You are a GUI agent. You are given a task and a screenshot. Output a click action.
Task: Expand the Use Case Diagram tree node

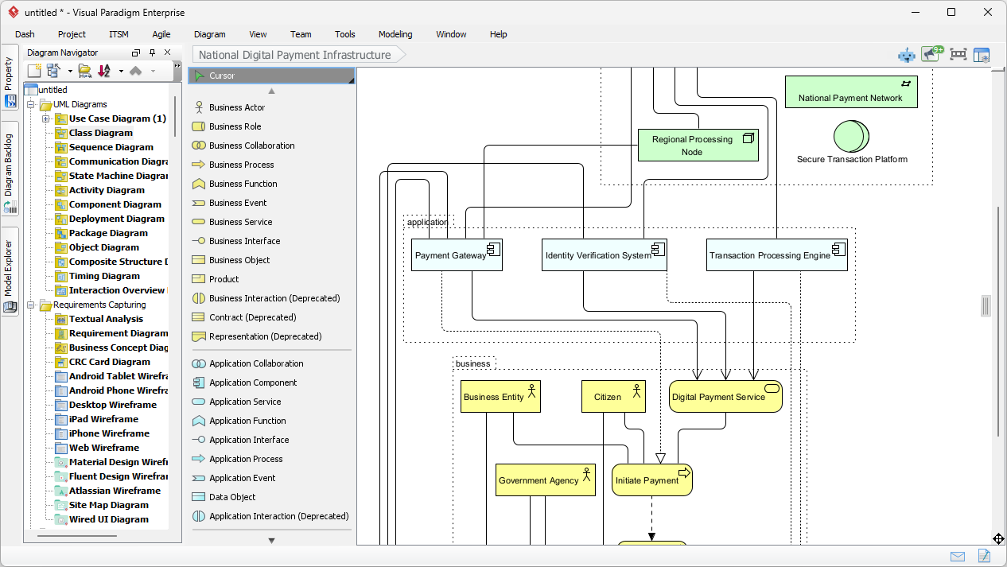pos(45,118)
